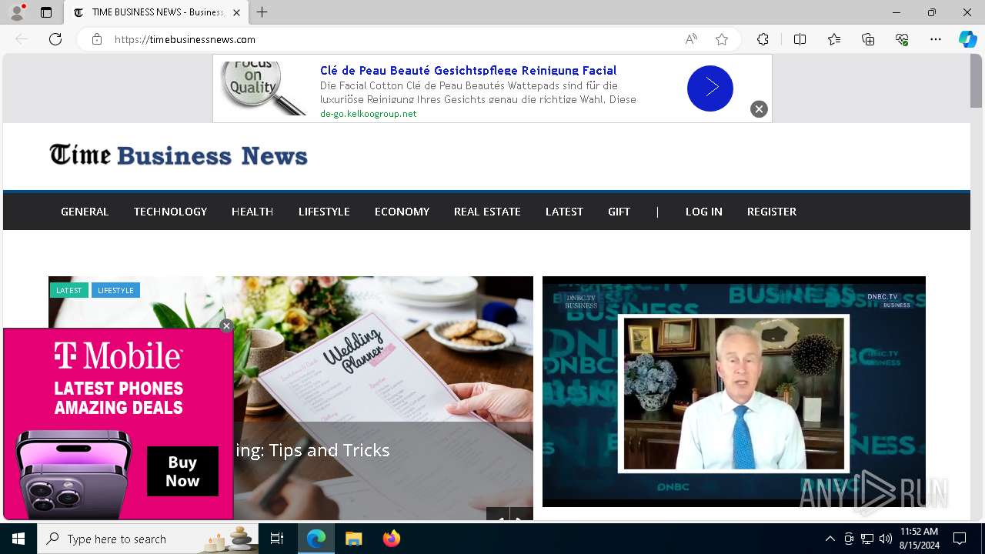Click Buy Now in T-Mobile ad
Viewport: 985px width, 554px height.
183,472
